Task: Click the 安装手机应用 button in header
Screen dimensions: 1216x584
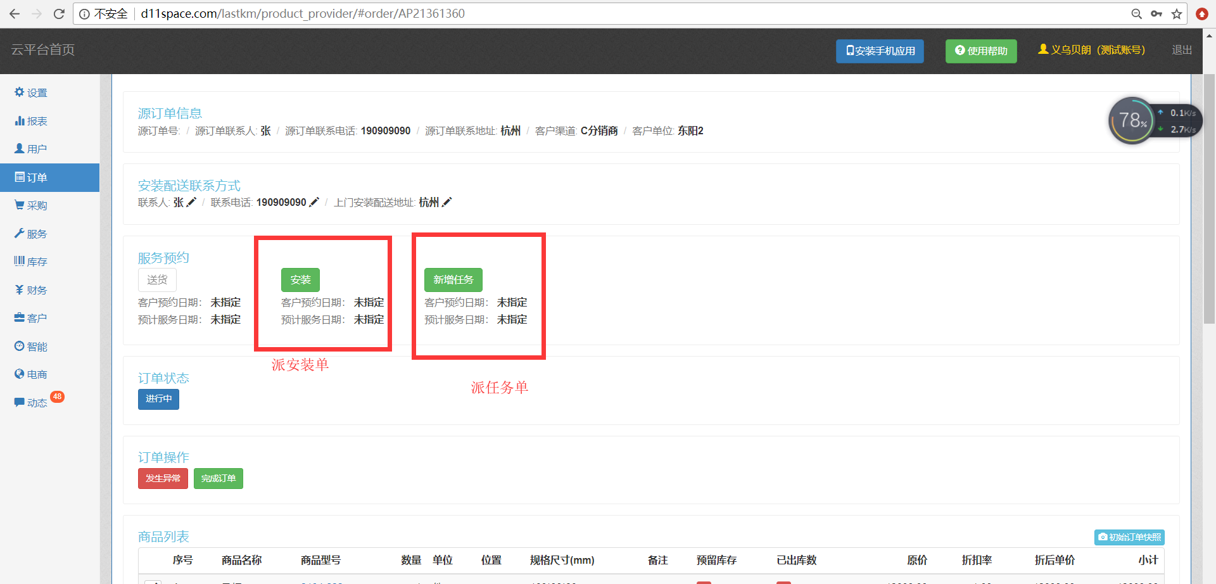Action: (880, 51)
